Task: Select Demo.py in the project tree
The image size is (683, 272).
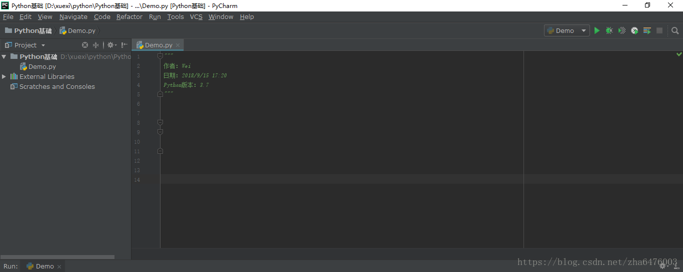Action: click(42, 66)
